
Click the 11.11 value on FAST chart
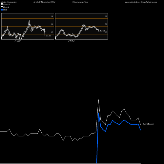(x=49, y=36)
